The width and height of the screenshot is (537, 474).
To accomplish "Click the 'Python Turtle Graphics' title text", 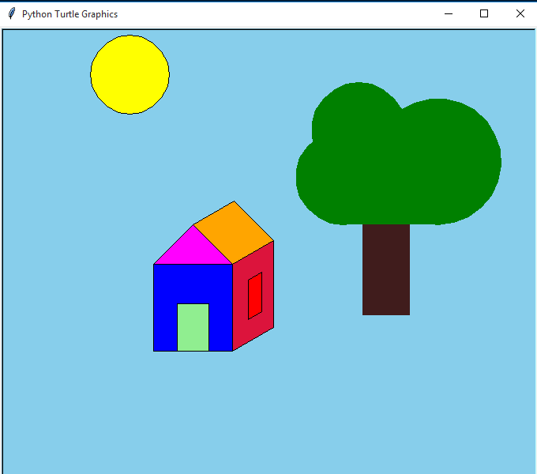I will (69, 14).
